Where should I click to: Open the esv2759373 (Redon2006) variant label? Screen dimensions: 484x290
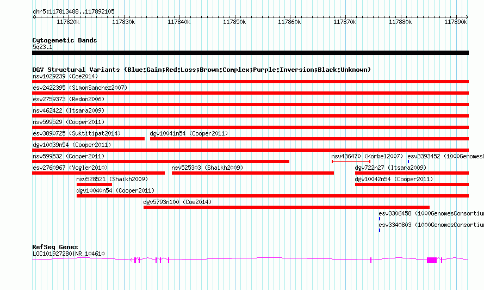(x=69, y=99)
